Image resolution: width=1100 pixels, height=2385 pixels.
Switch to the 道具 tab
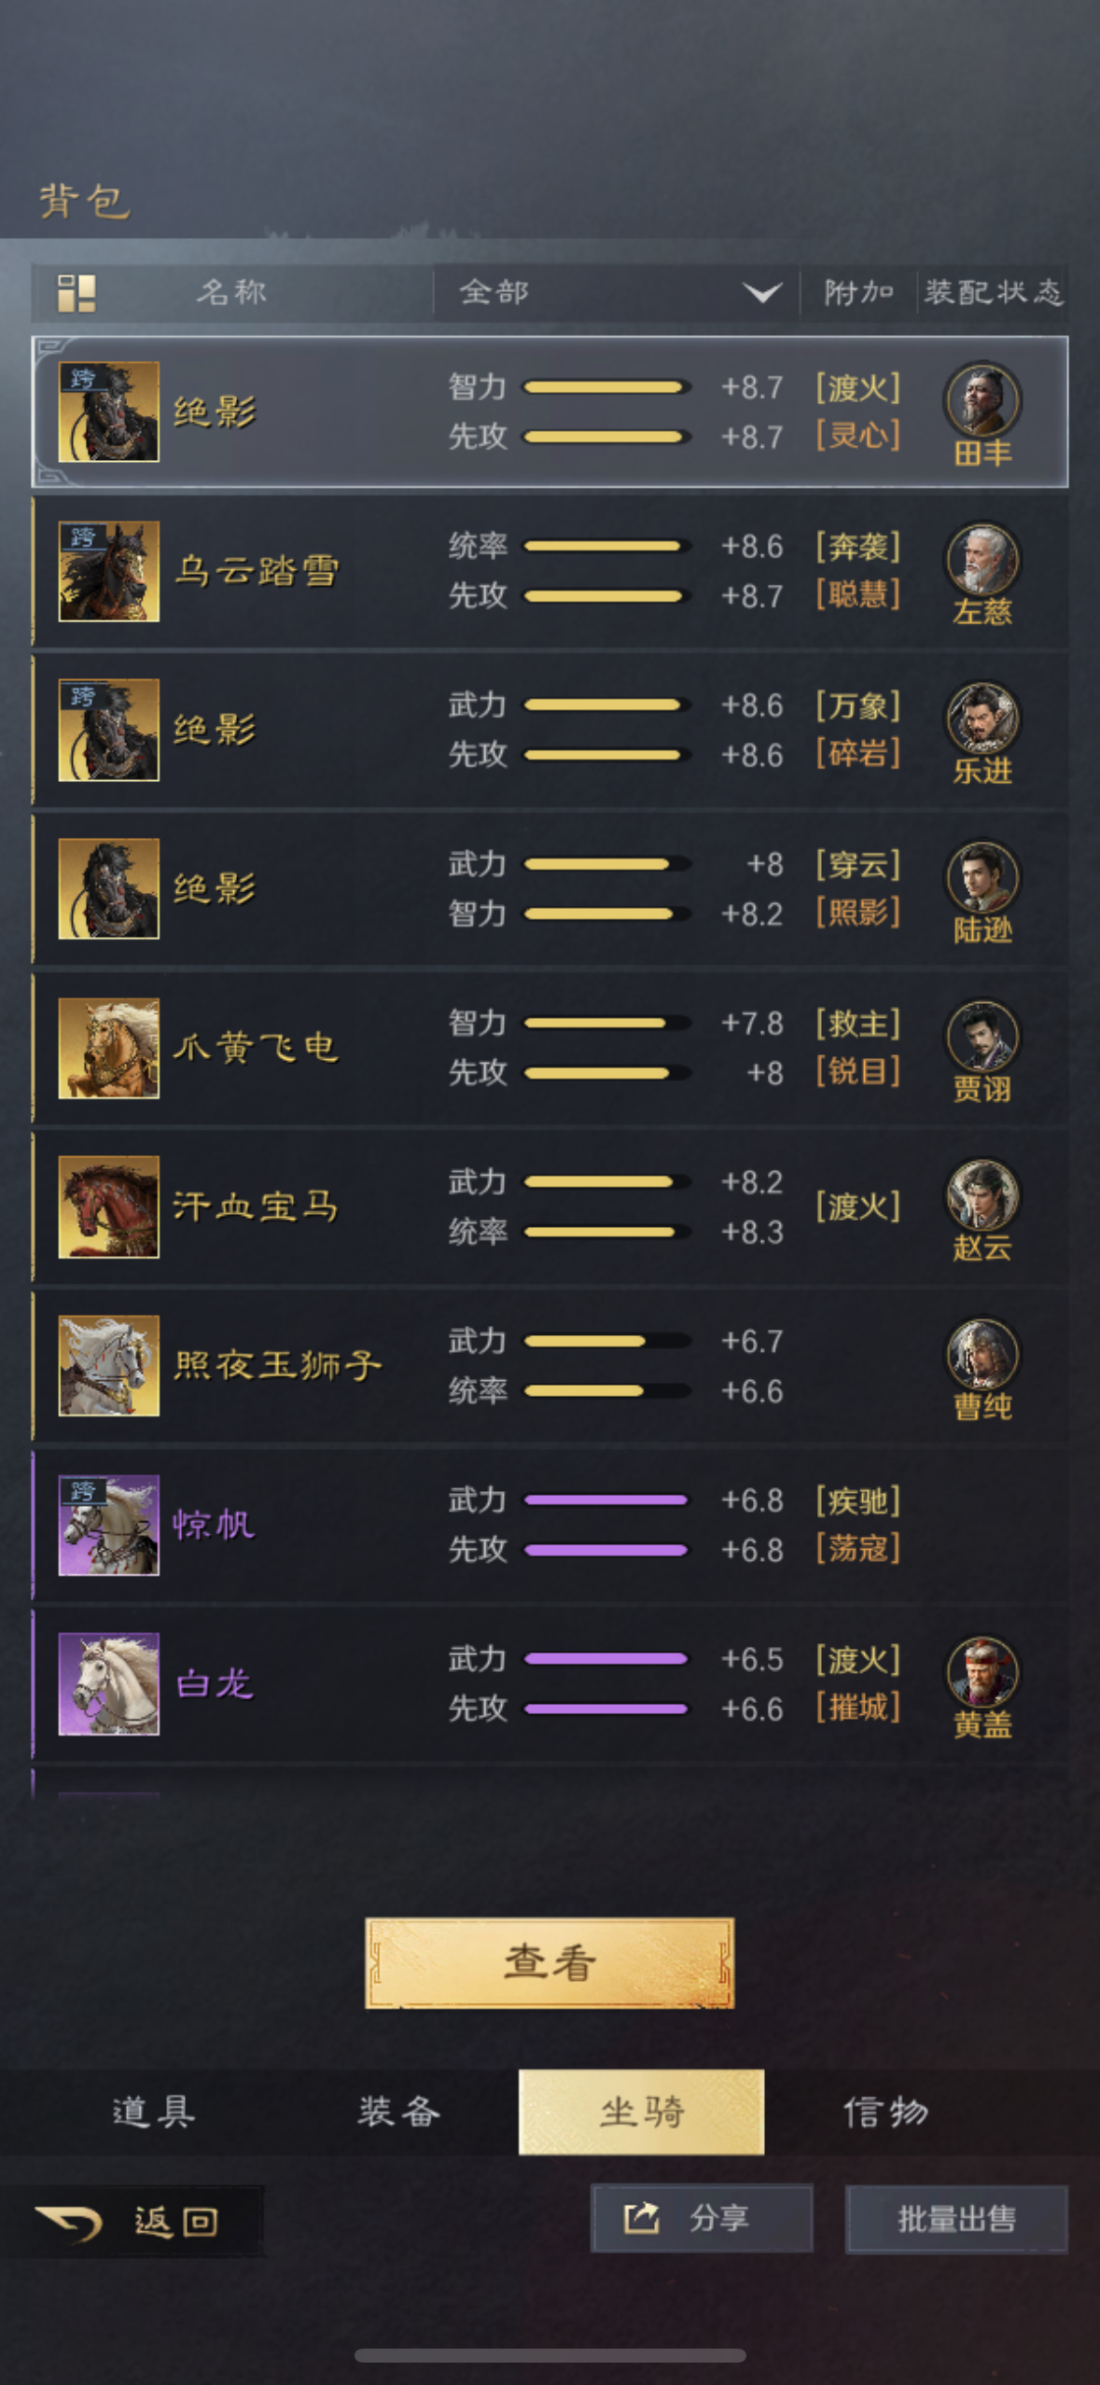tap(154, 2112)
